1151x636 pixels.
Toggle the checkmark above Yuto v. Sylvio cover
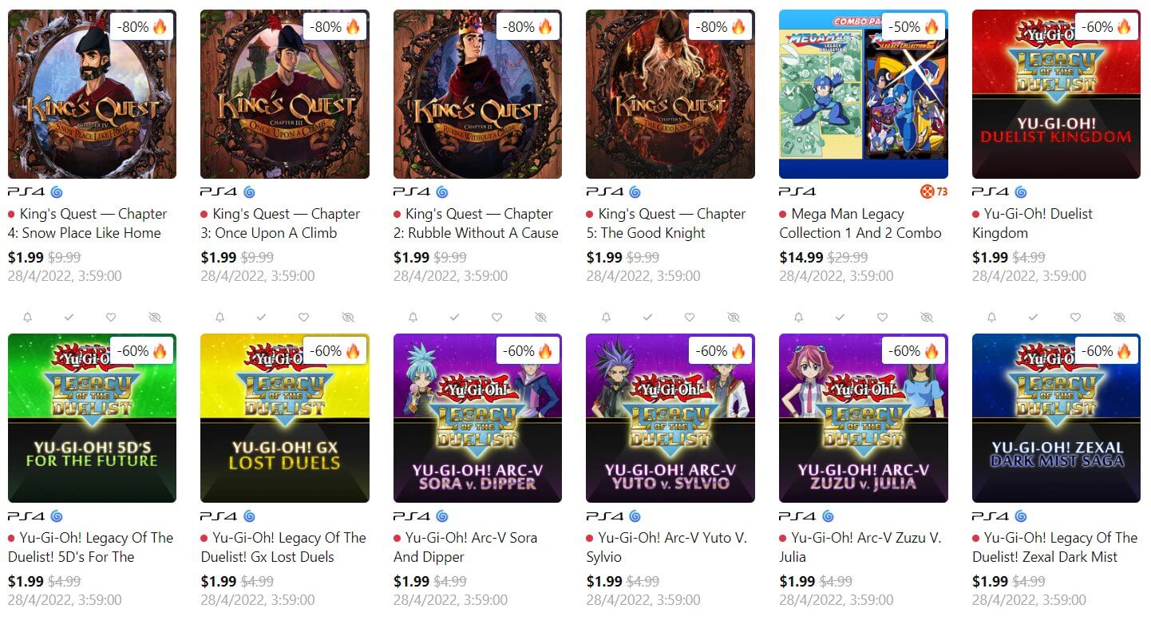click(647, 318)
